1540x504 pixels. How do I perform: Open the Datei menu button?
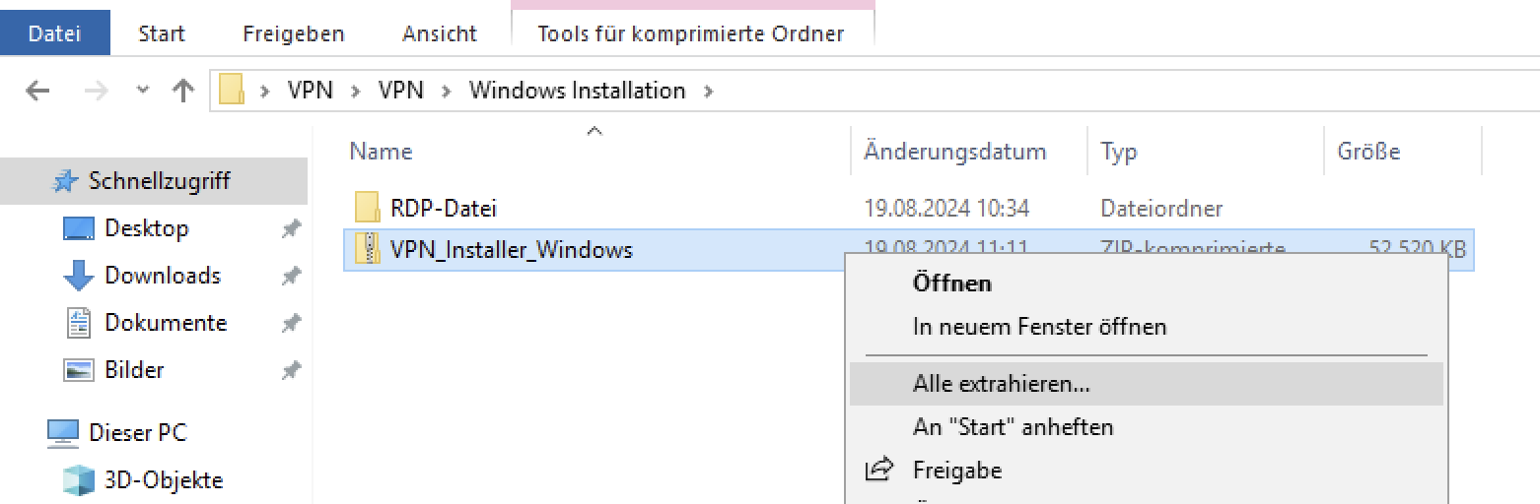tap(54, 33)
